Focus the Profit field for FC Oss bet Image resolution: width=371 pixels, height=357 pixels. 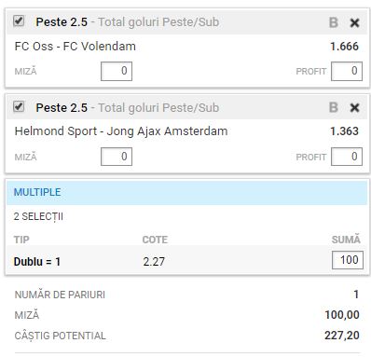[x=347, y=71]
